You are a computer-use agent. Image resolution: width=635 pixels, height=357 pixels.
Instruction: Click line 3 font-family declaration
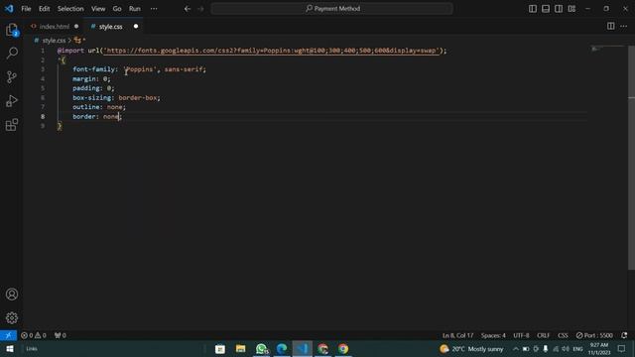[139, 69]
